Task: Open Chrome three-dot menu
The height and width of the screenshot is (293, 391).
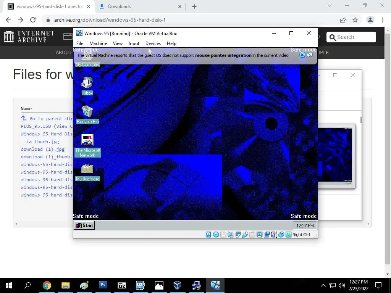Action: pos(383,20)
